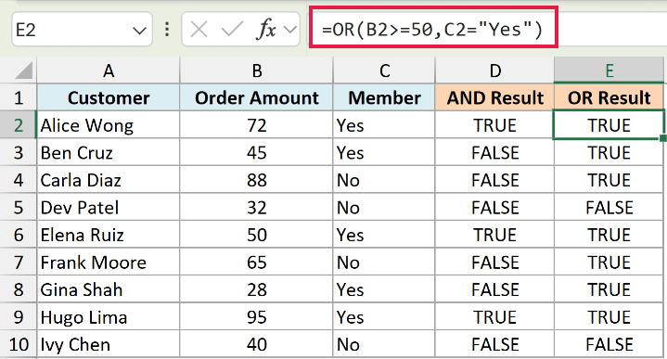Click the Order Amount header cell

[257, 97]
